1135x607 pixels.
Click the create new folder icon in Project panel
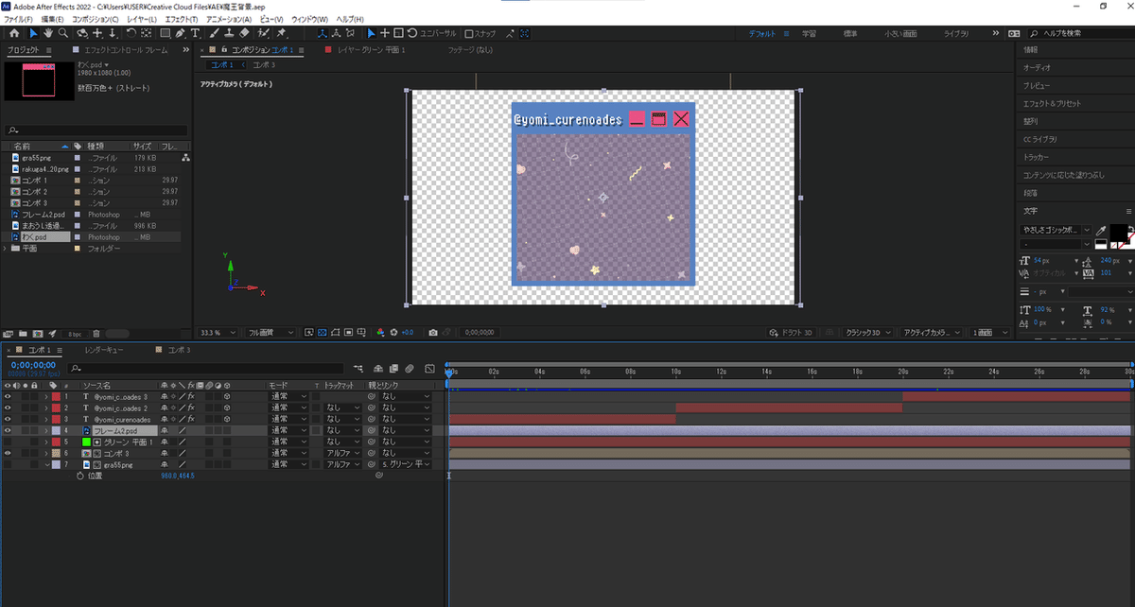pyautogui.click(x=23, y=334)
